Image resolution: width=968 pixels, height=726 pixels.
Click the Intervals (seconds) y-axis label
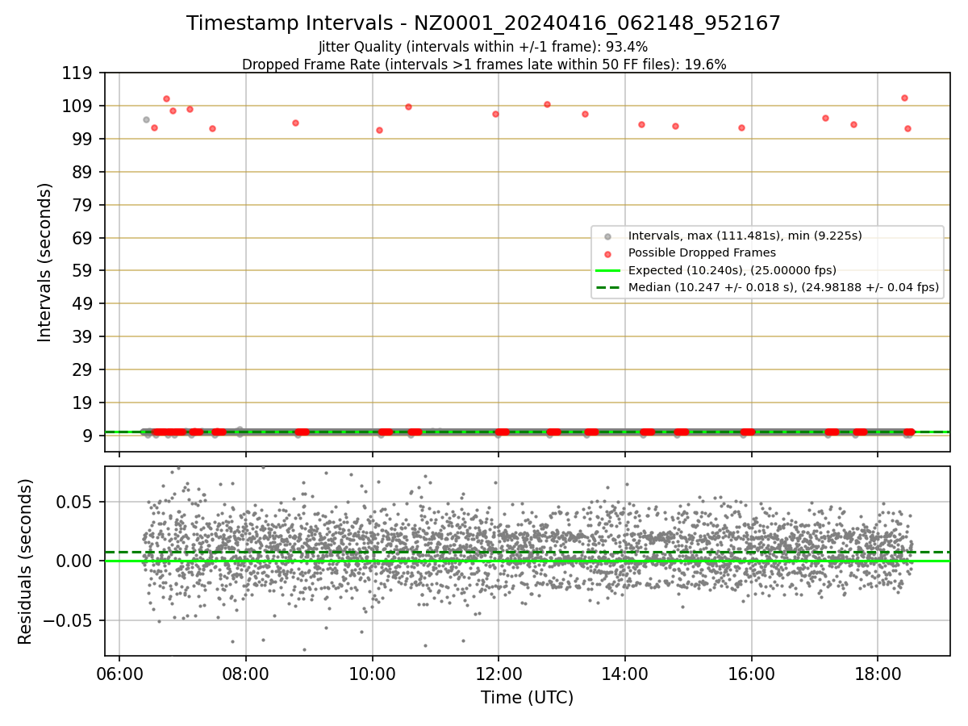(x=45, y=262)
